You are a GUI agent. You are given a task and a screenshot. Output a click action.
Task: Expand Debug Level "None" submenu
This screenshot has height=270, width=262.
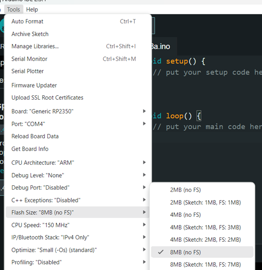point(78,175)
